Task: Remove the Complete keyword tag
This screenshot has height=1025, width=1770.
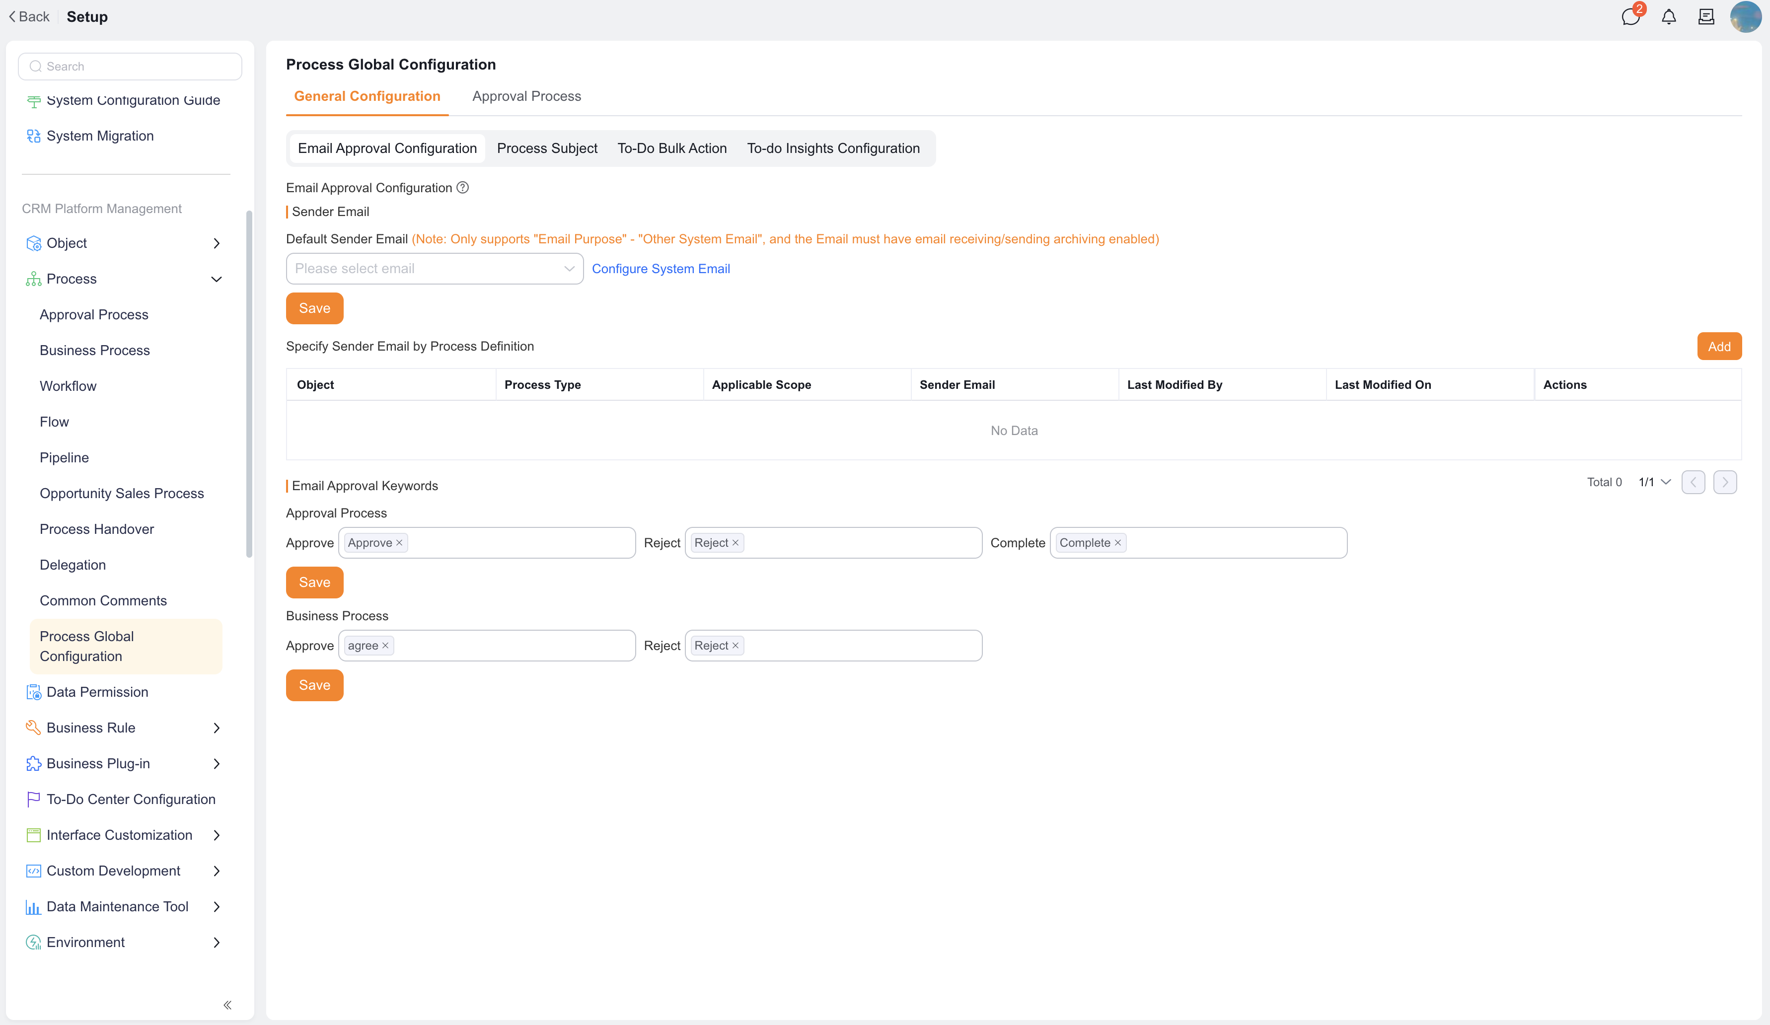Action: click(x=1117, y=543)
